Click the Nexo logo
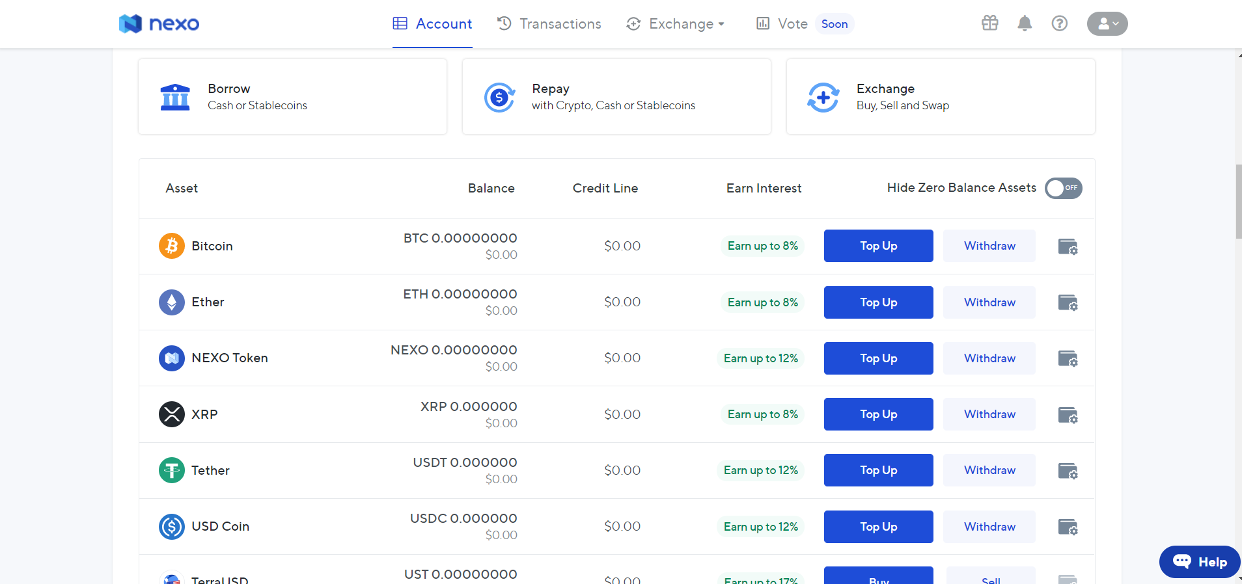The height and width of the screenshot is (584, 1242). coord(159,24)
